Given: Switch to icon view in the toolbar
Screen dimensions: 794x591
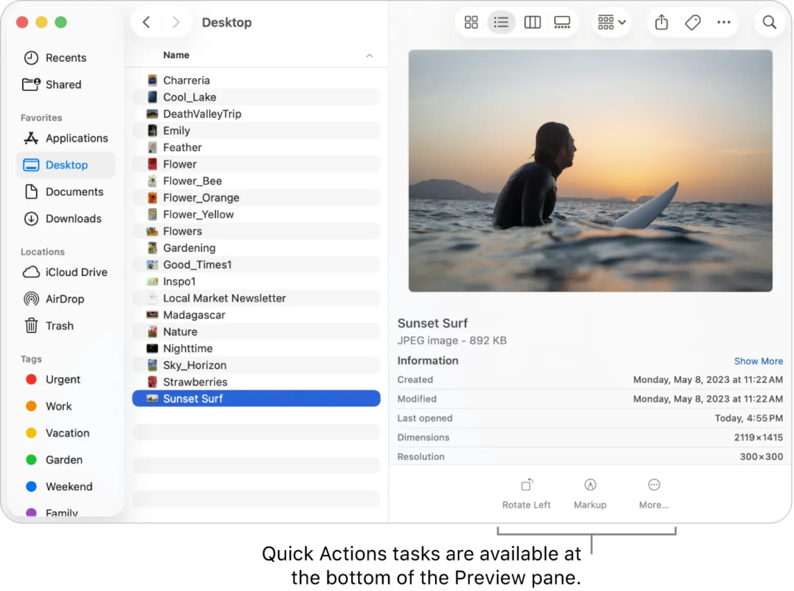Looking at the screenshot, I should pos(470,22).
